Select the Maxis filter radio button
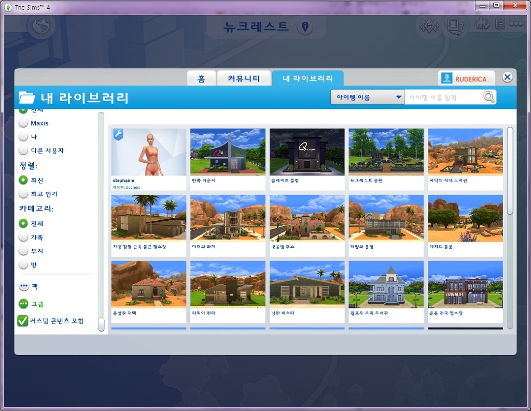 click(x=23, y=123)
